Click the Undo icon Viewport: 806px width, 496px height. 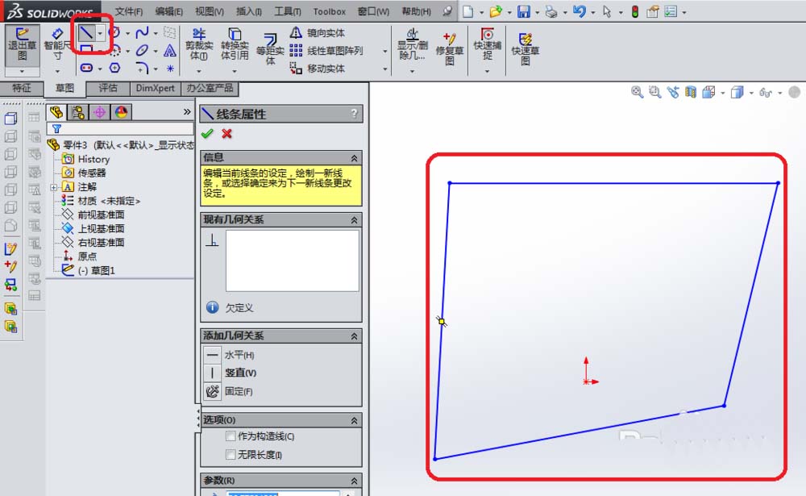coord(580,11)
